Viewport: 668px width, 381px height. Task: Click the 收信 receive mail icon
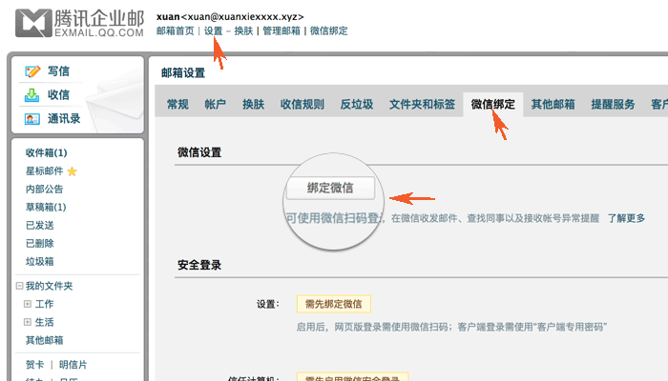pos(32,95)
